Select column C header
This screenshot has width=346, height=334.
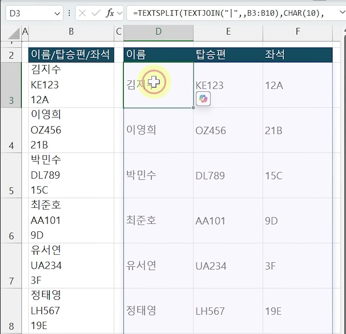[119, 31]
